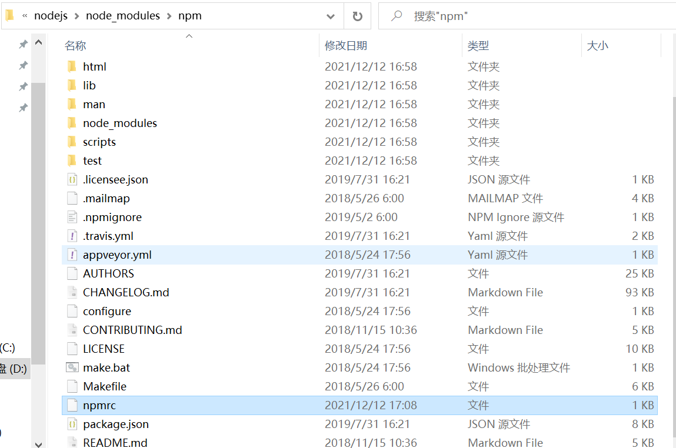Click the NPM Ignore 源文件 type cell
This screenshot has width=676, height=448.
point(516,217)
